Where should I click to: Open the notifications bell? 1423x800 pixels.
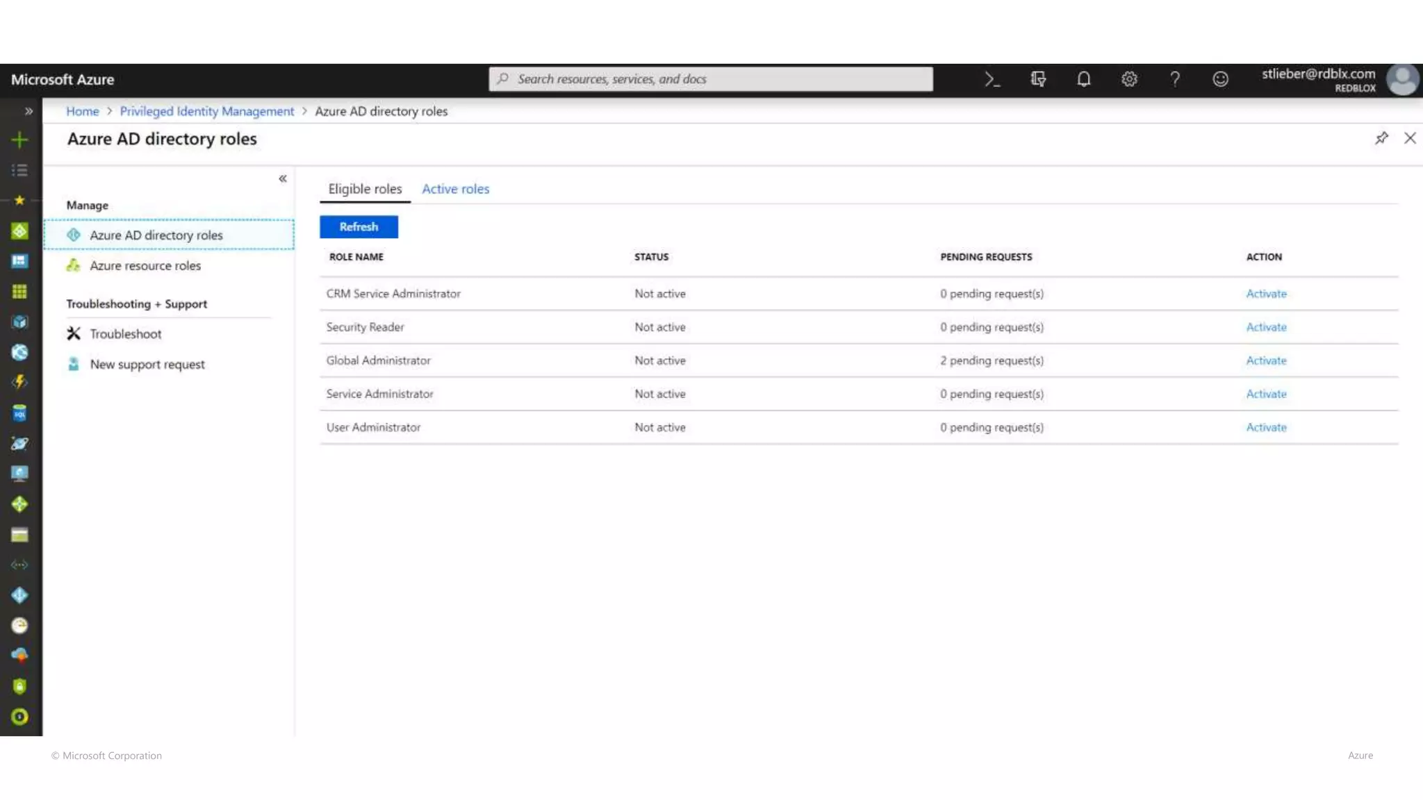pos(1083,79)
